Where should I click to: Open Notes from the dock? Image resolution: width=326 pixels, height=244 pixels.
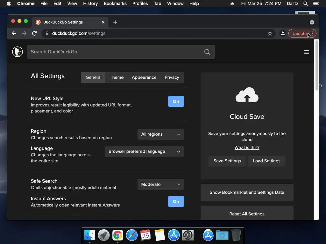(x=160, y=235)
